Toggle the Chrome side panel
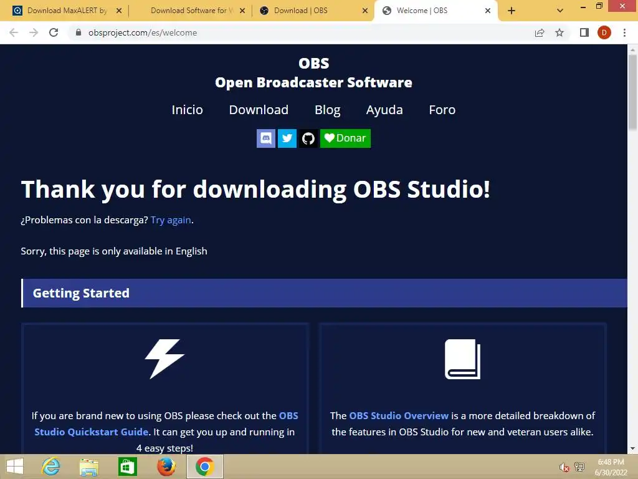The width and height of the screenshot is (638, 479). pos(584,32)
